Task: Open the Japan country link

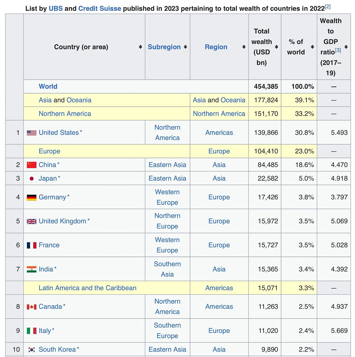Action: pos(48,178)
